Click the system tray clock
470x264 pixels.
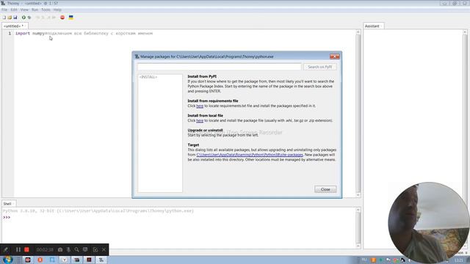[x=459, y=260]
